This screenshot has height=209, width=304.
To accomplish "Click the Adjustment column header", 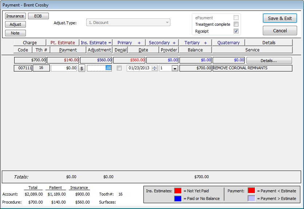I will 99,50.
